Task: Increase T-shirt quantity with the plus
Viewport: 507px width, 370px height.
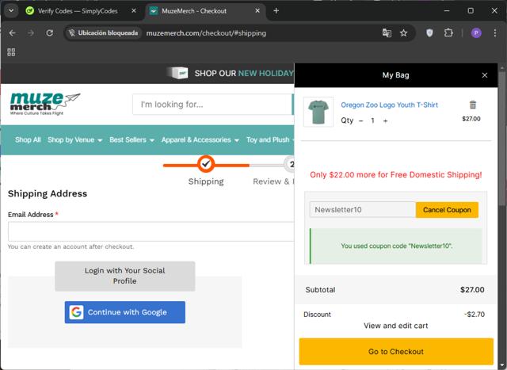Action: click(385, 121)
